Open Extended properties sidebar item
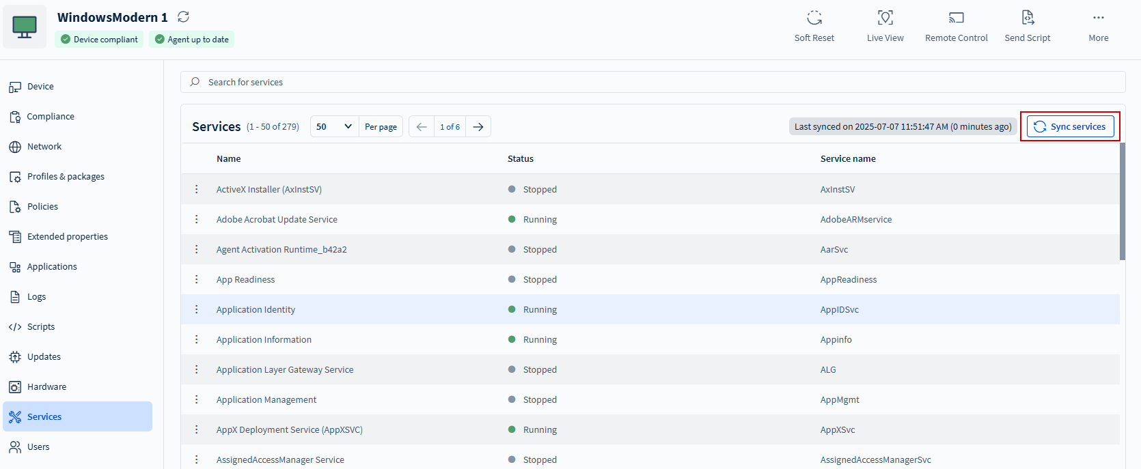This screenshot has width=1141, height=469. pos(67,237)
